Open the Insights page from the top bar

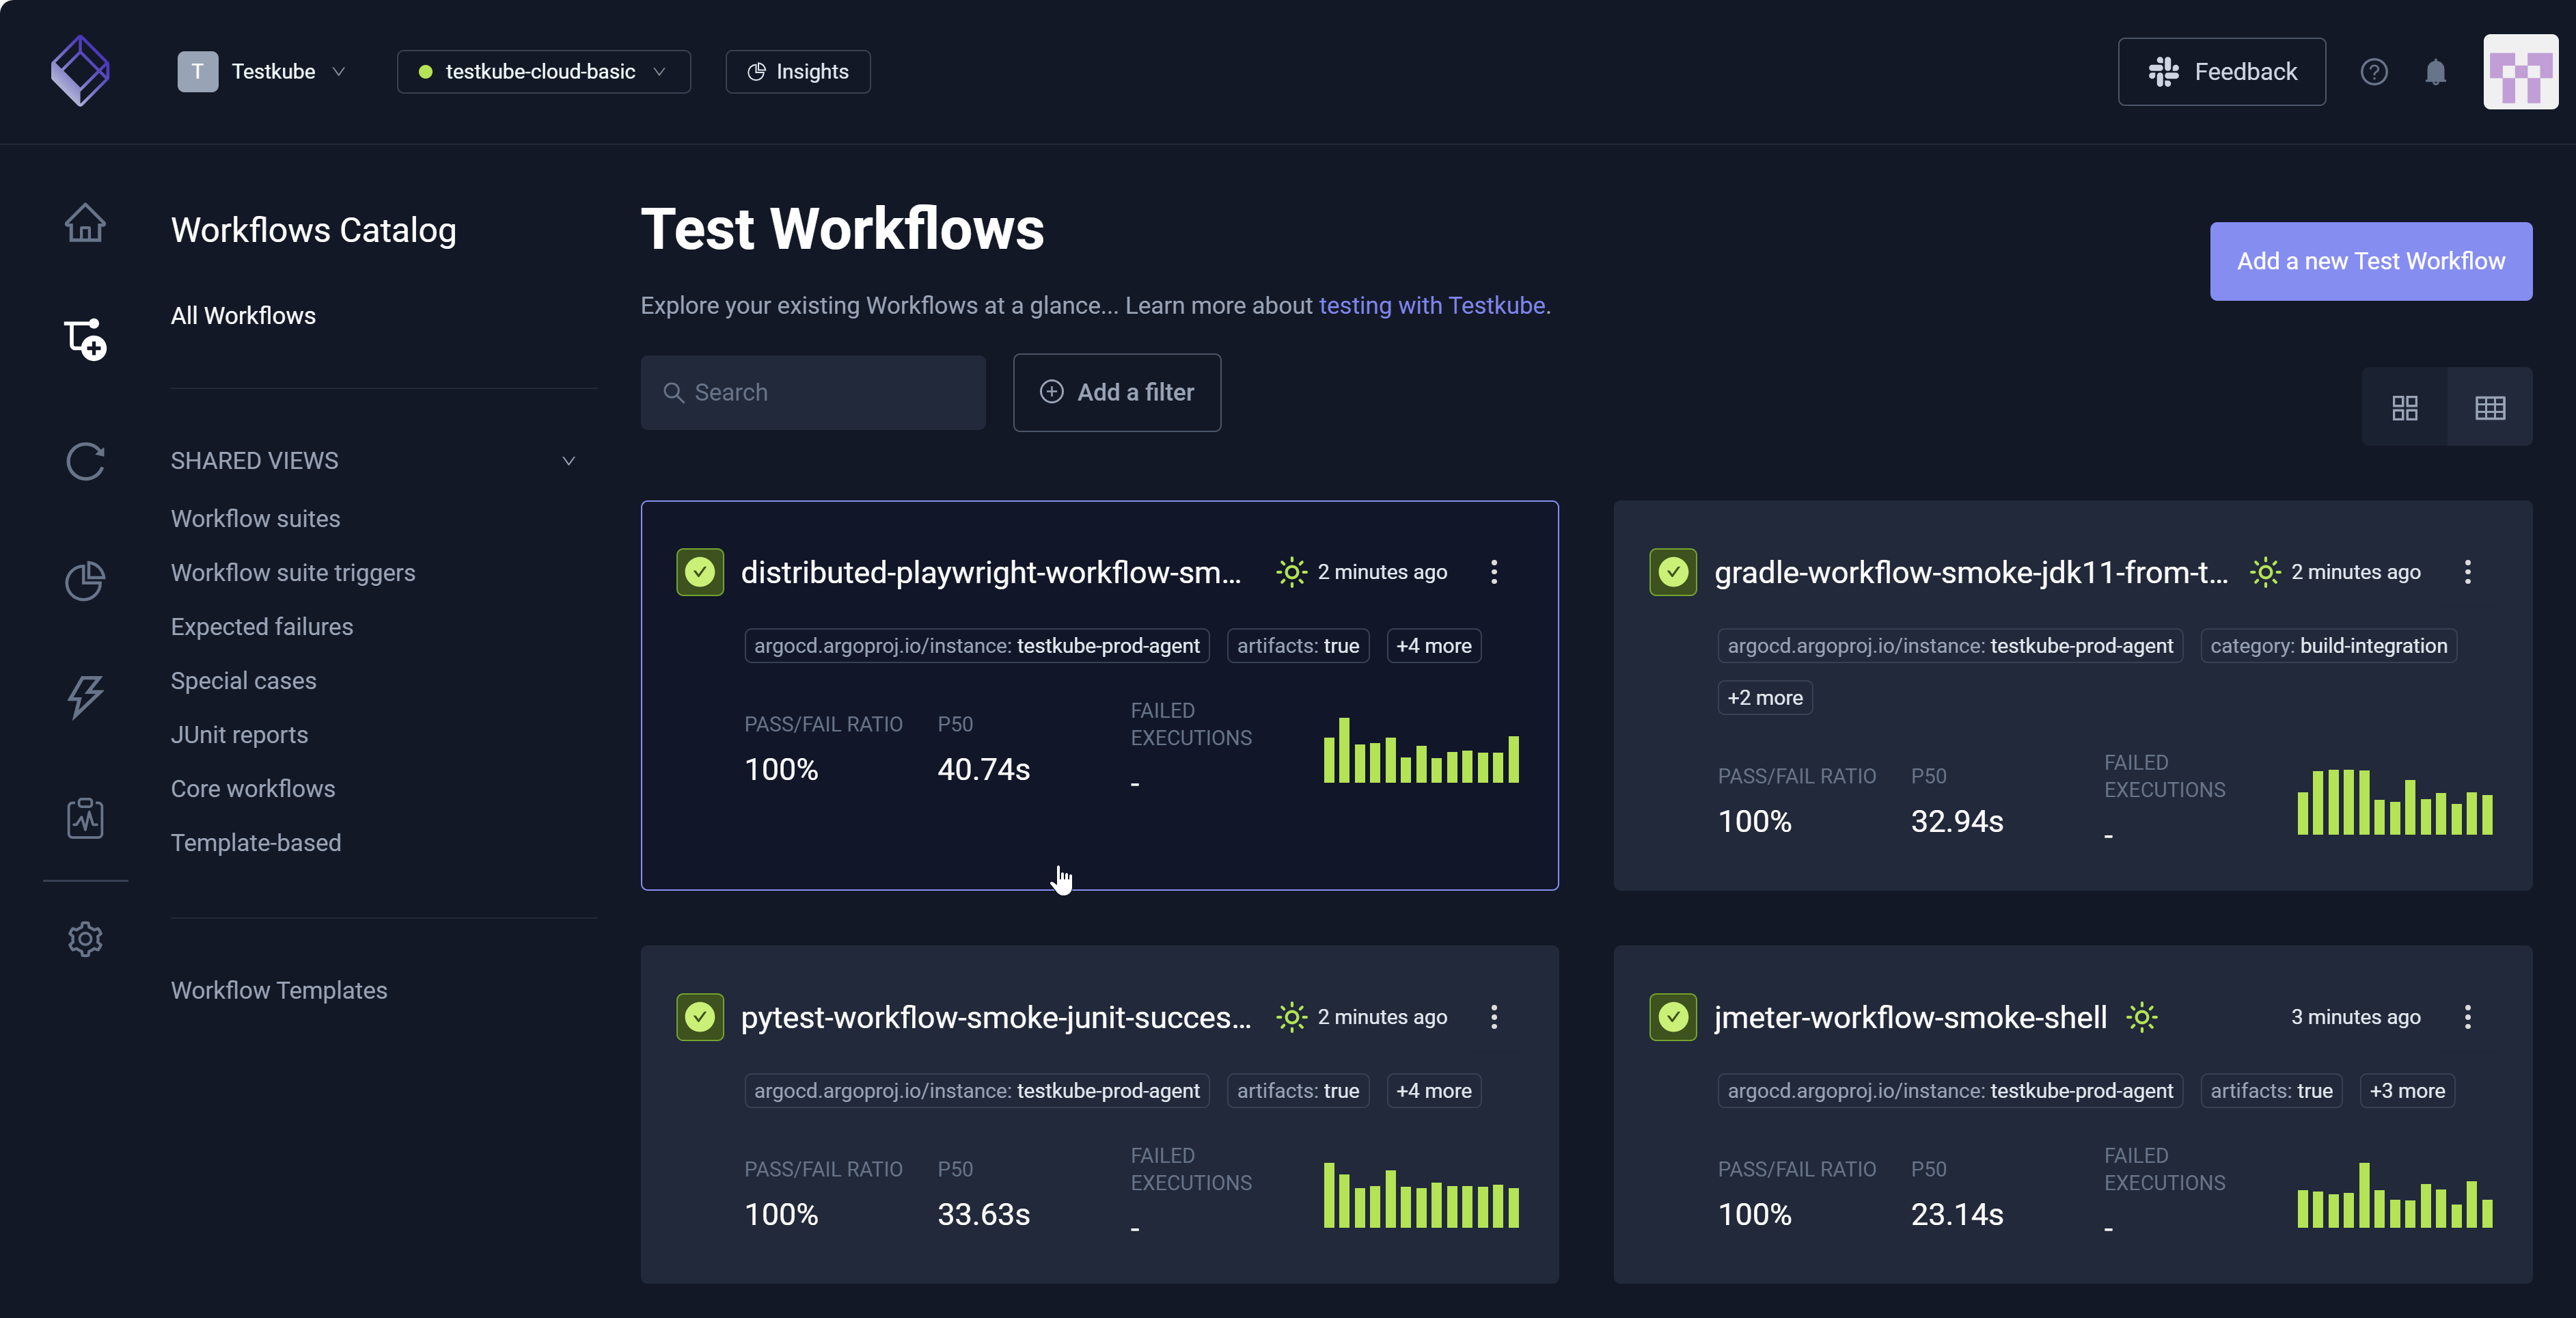coord(797,71)
